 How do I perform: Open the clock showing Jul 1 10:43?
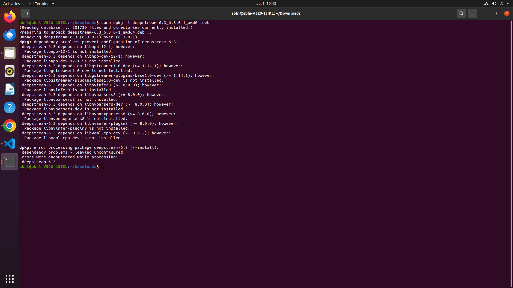click(266, 3)
